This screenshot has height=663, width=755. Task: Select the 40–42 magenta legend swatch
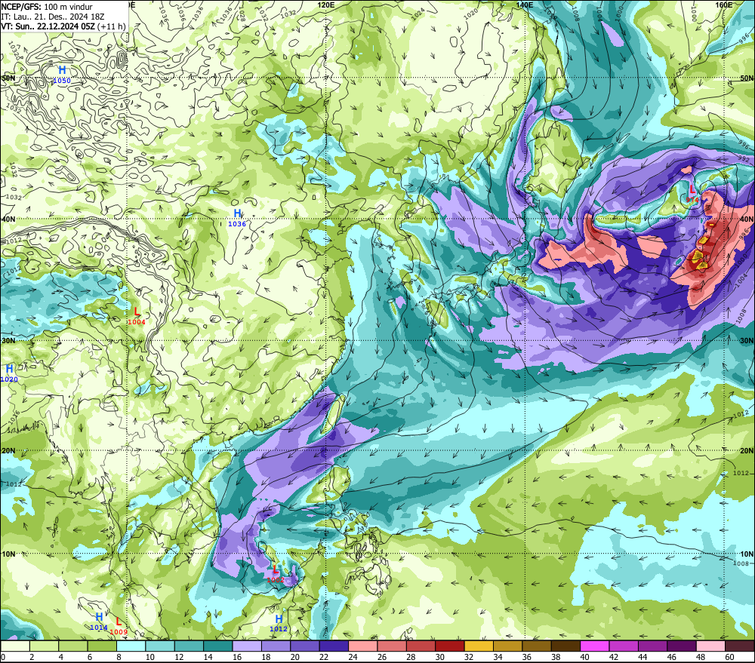tap(595, 646)
